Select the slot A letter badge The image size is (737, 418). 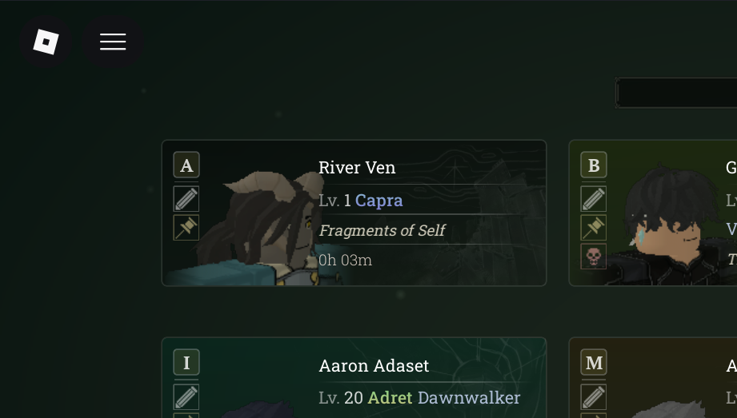tap(186, 165)
